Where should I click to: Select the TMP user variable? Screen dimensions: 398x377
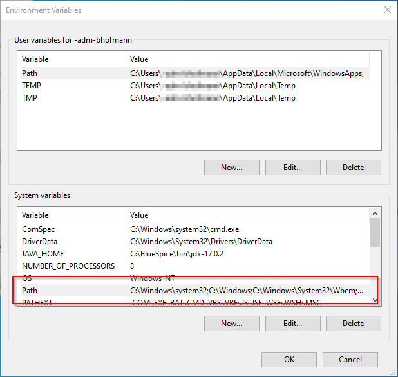click(x=31, y=98)
